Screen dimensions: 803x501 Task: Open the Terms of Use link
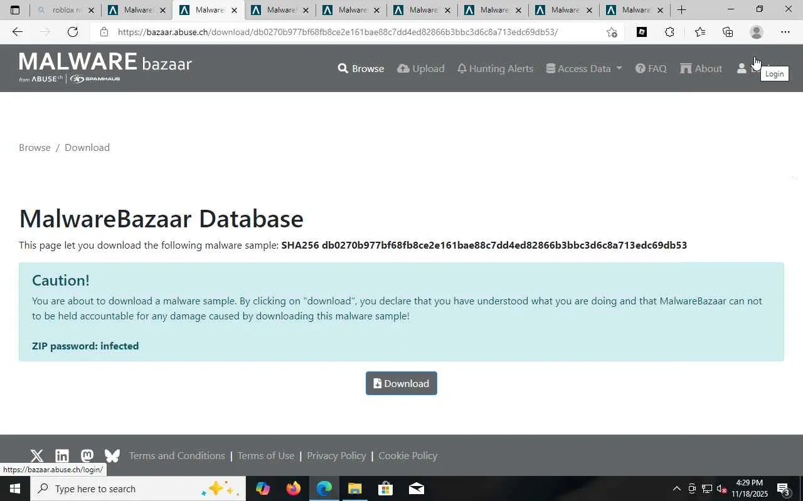(x=266, y=455)
